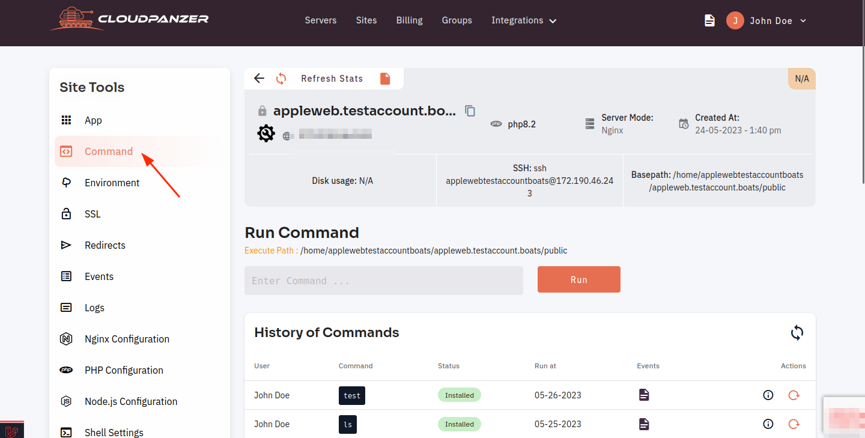Open events file for test command

tap(644, 395)
